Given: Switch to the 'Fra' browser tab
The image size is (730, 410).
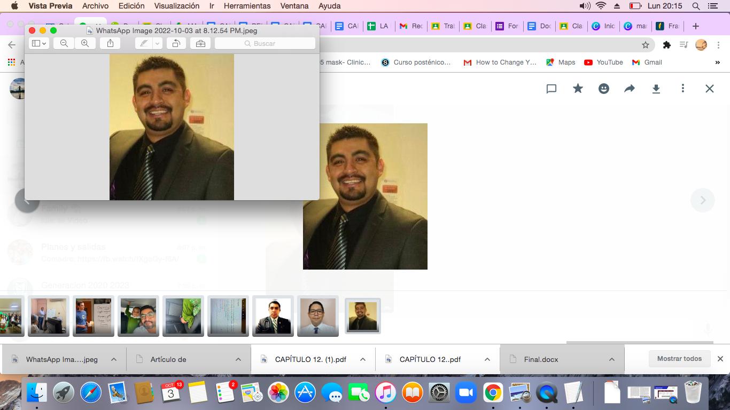Looking at the screenshot, I should (x=667, y=26).
